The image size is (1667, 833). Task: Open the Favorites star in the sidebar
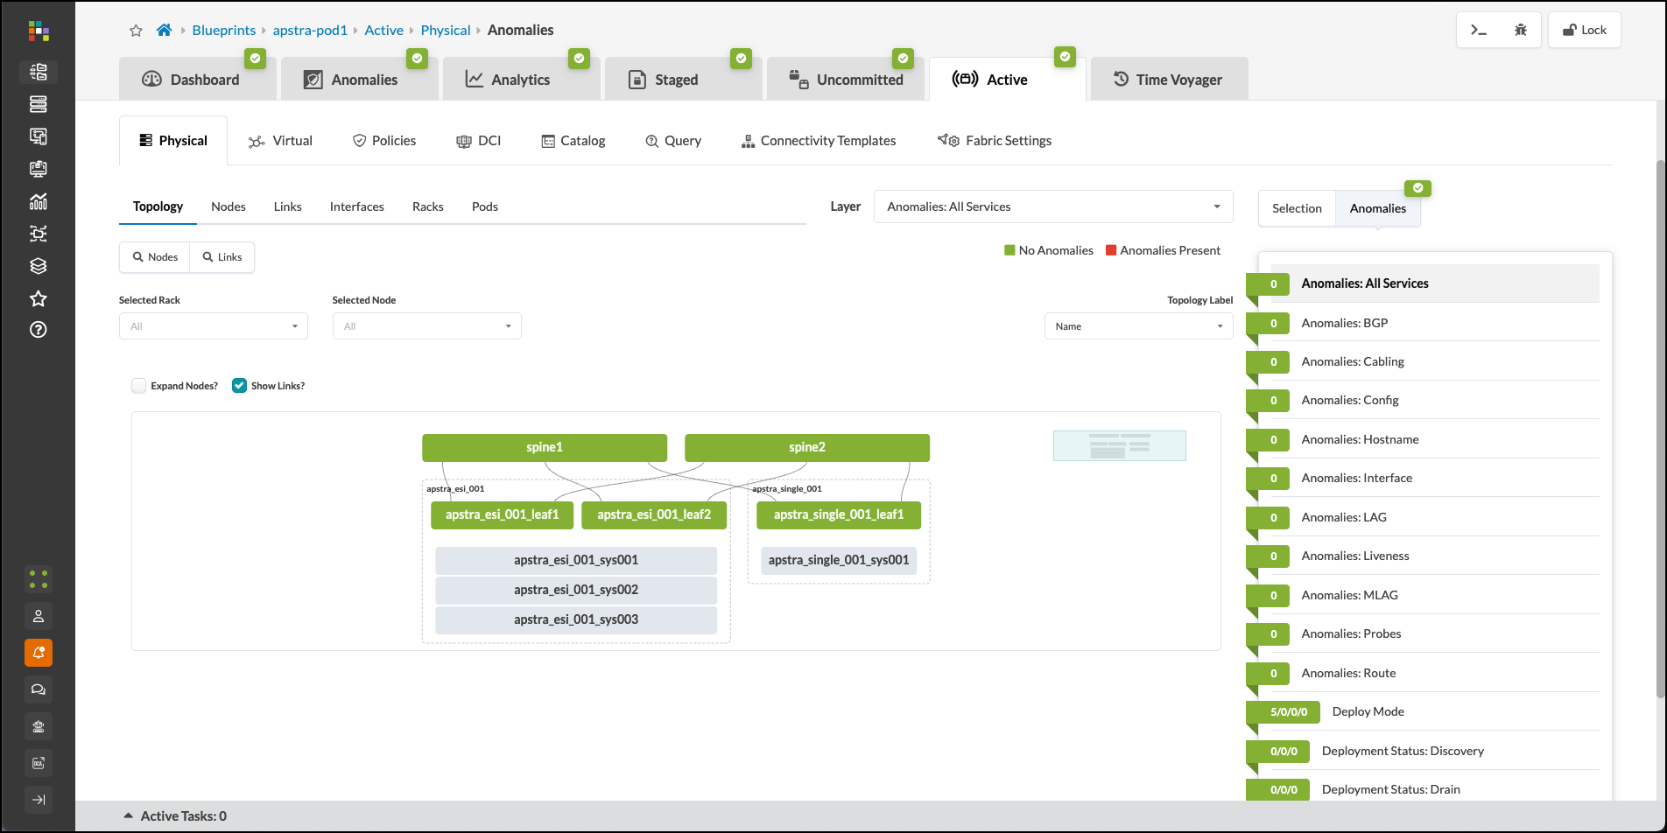click(39, 298)
